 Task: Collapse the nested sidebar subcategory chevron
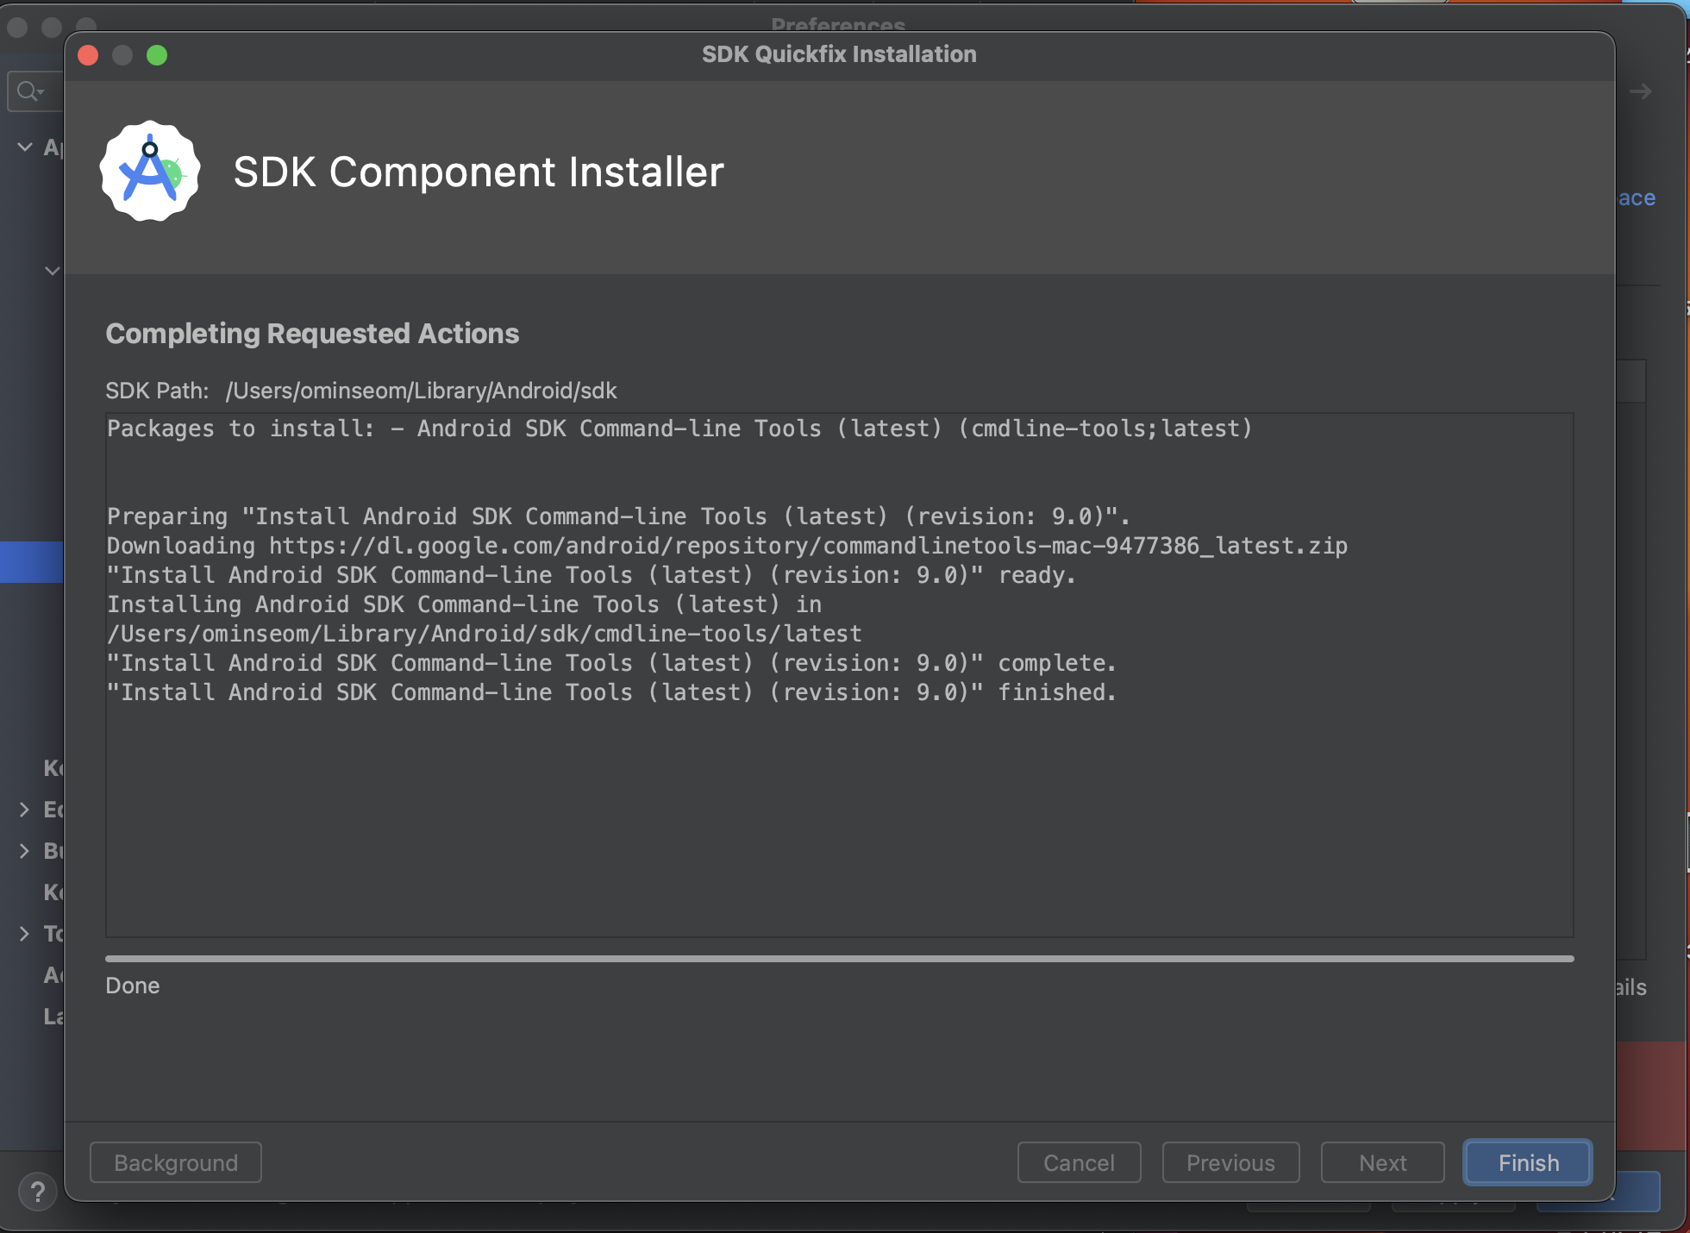52,271
